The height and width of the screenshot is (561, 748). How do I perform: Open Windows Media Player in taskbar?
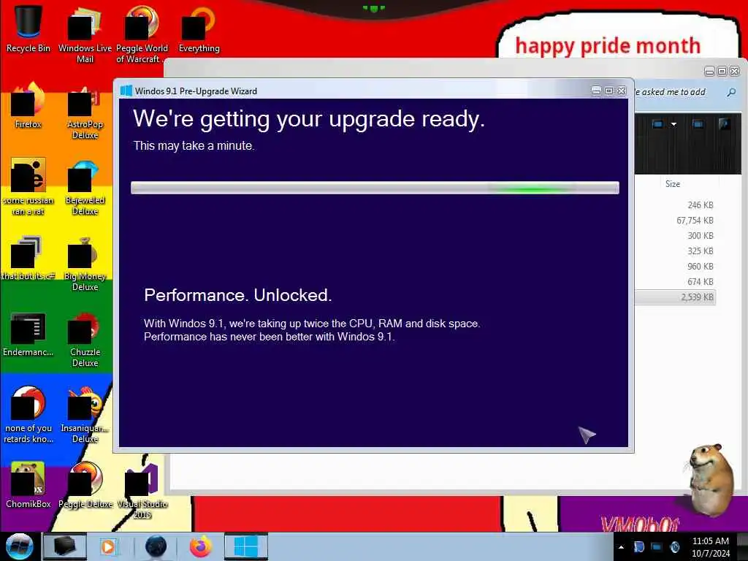point(108,546)
